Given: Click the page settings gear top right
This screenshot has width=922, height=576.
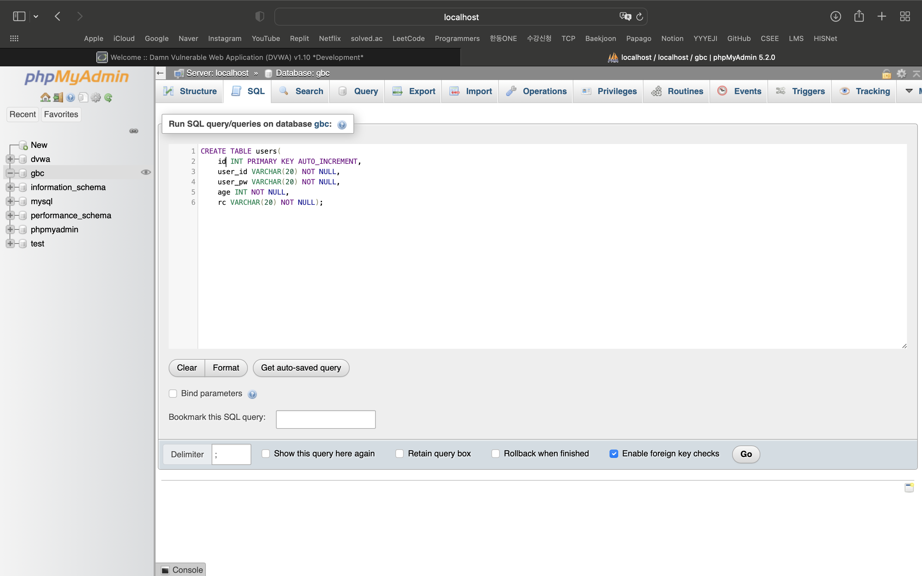Looking at the screenshot, I should coord(901,74).
